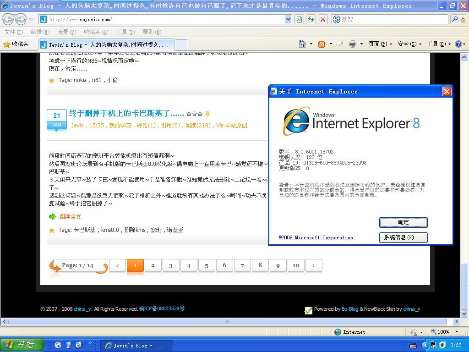Open the 收藏夹 favorites star button
The image size is (469, 352).
point(16,44)
